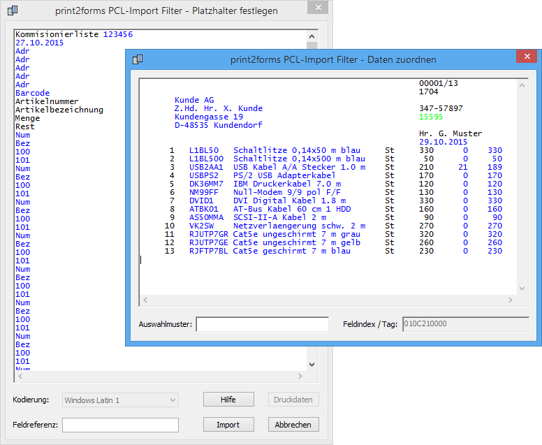The image size is (542, 445).
Task: Select the green 15595 value
Action: pyautogui.click(x=431, y=117)
